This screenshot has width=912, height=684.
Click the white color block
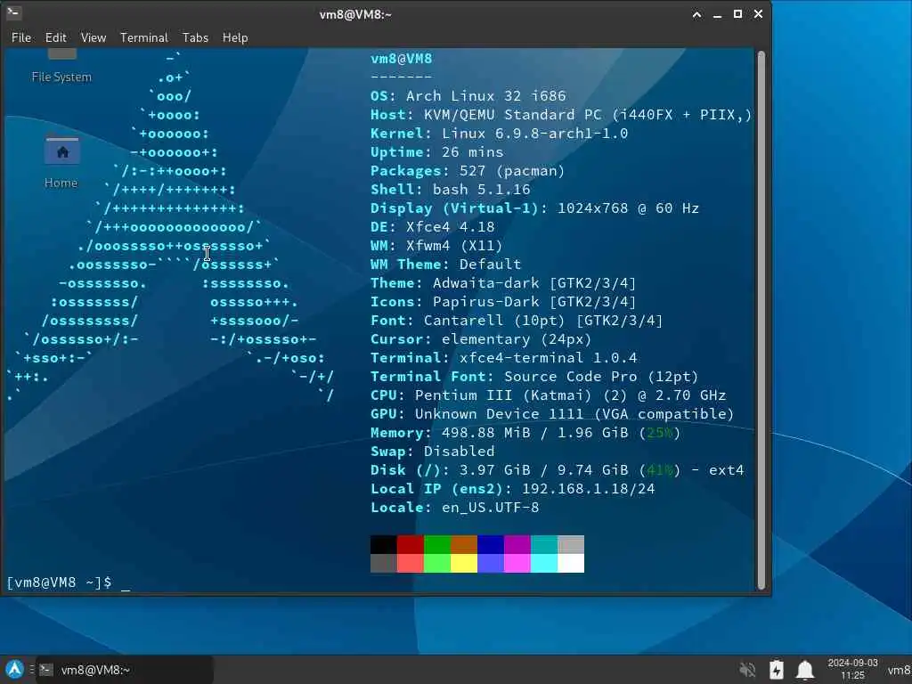coord(571,563)
